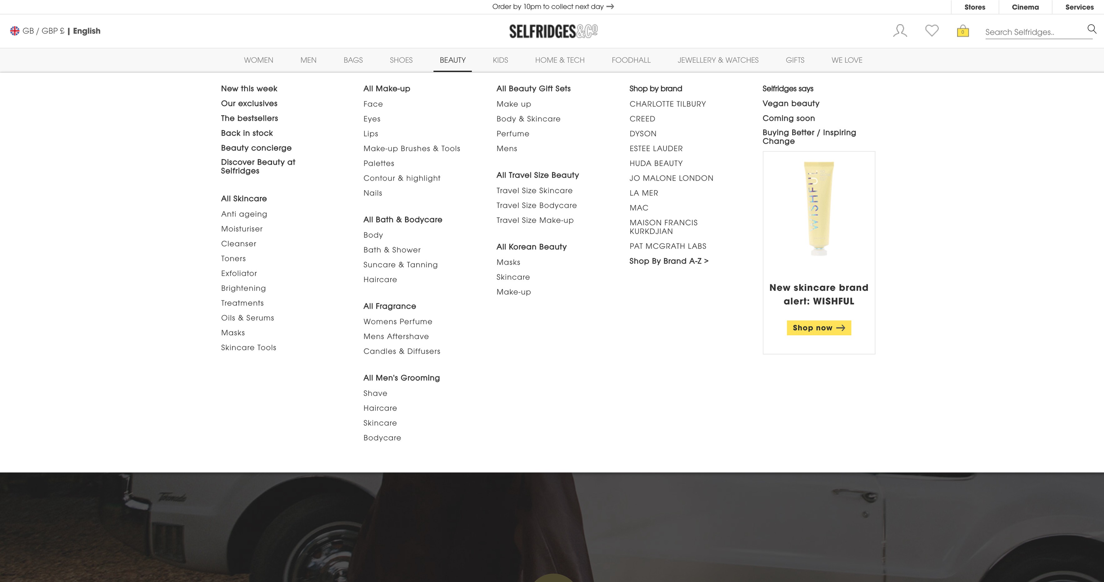Click the wishlist heart icon

pyautogui.click(x=932, y=31)
